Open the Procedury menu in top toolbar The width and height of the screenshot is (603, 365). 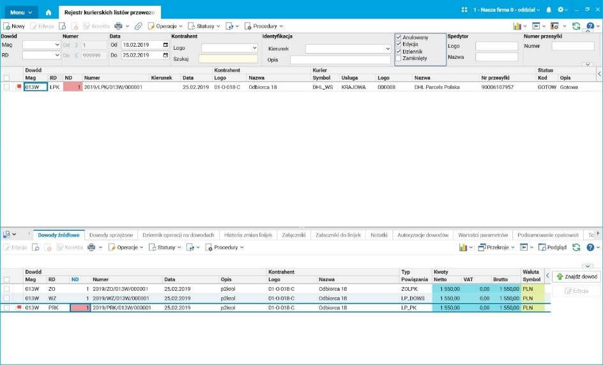(264, 26)
